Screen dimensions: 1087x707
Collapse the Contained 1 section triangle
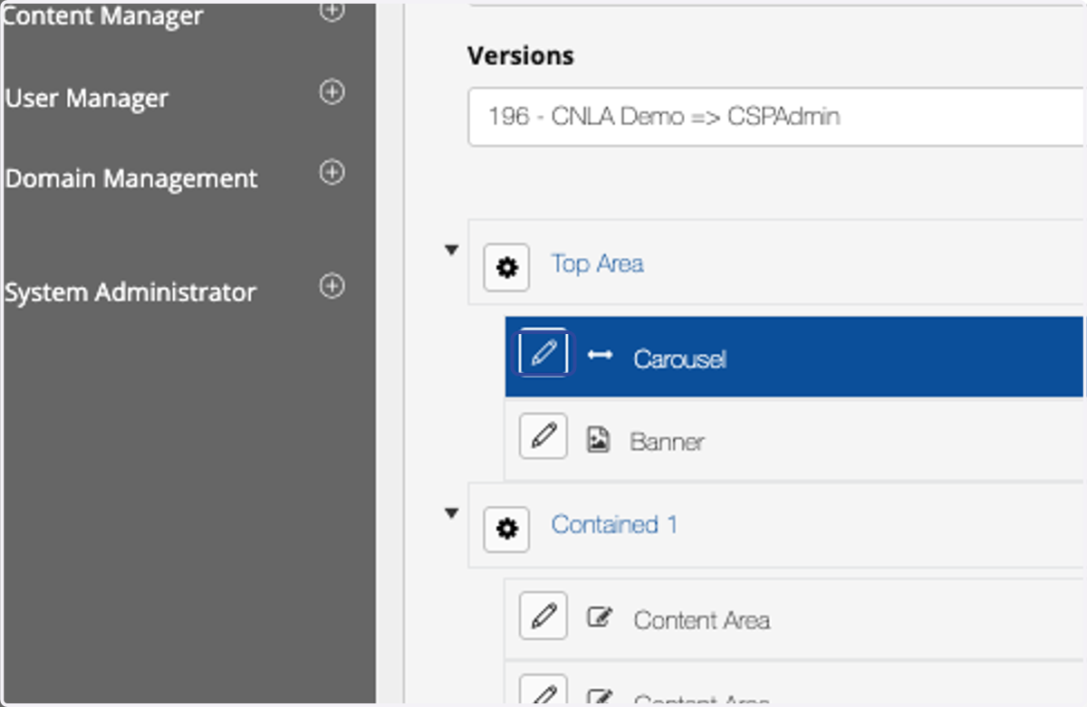[451, 513]
